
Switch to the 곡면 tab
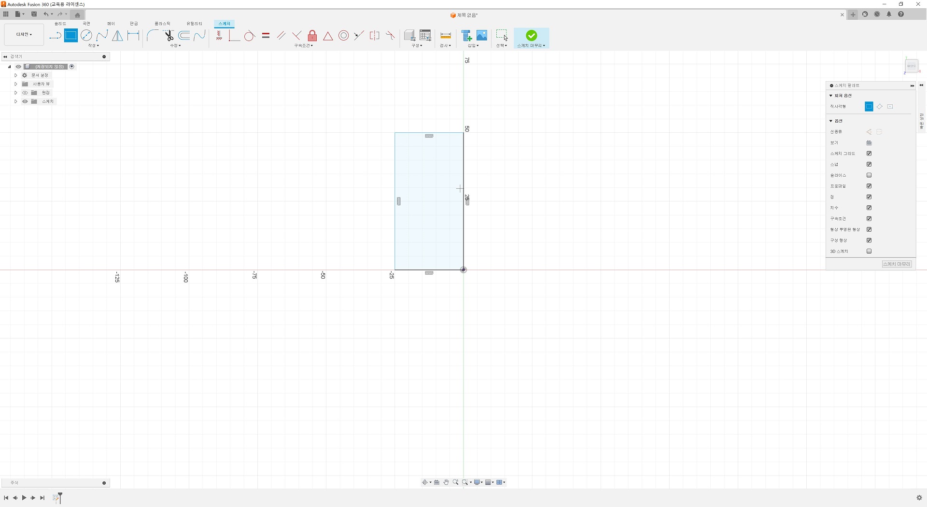coord(86,24)
